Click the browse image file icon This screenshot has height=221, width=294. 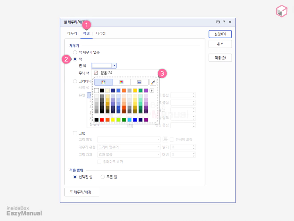pos(165,139)
